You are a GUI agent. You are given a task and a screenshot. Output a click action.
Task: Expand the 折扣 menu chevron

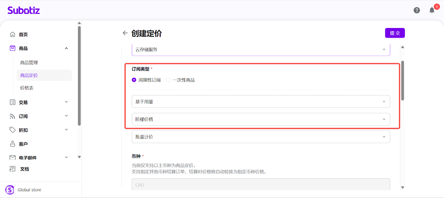click(x=66, y=130)
